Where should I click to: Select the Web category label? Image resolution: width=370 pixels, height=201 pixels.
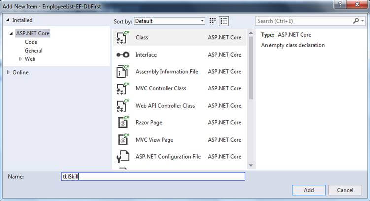(30, 59)
